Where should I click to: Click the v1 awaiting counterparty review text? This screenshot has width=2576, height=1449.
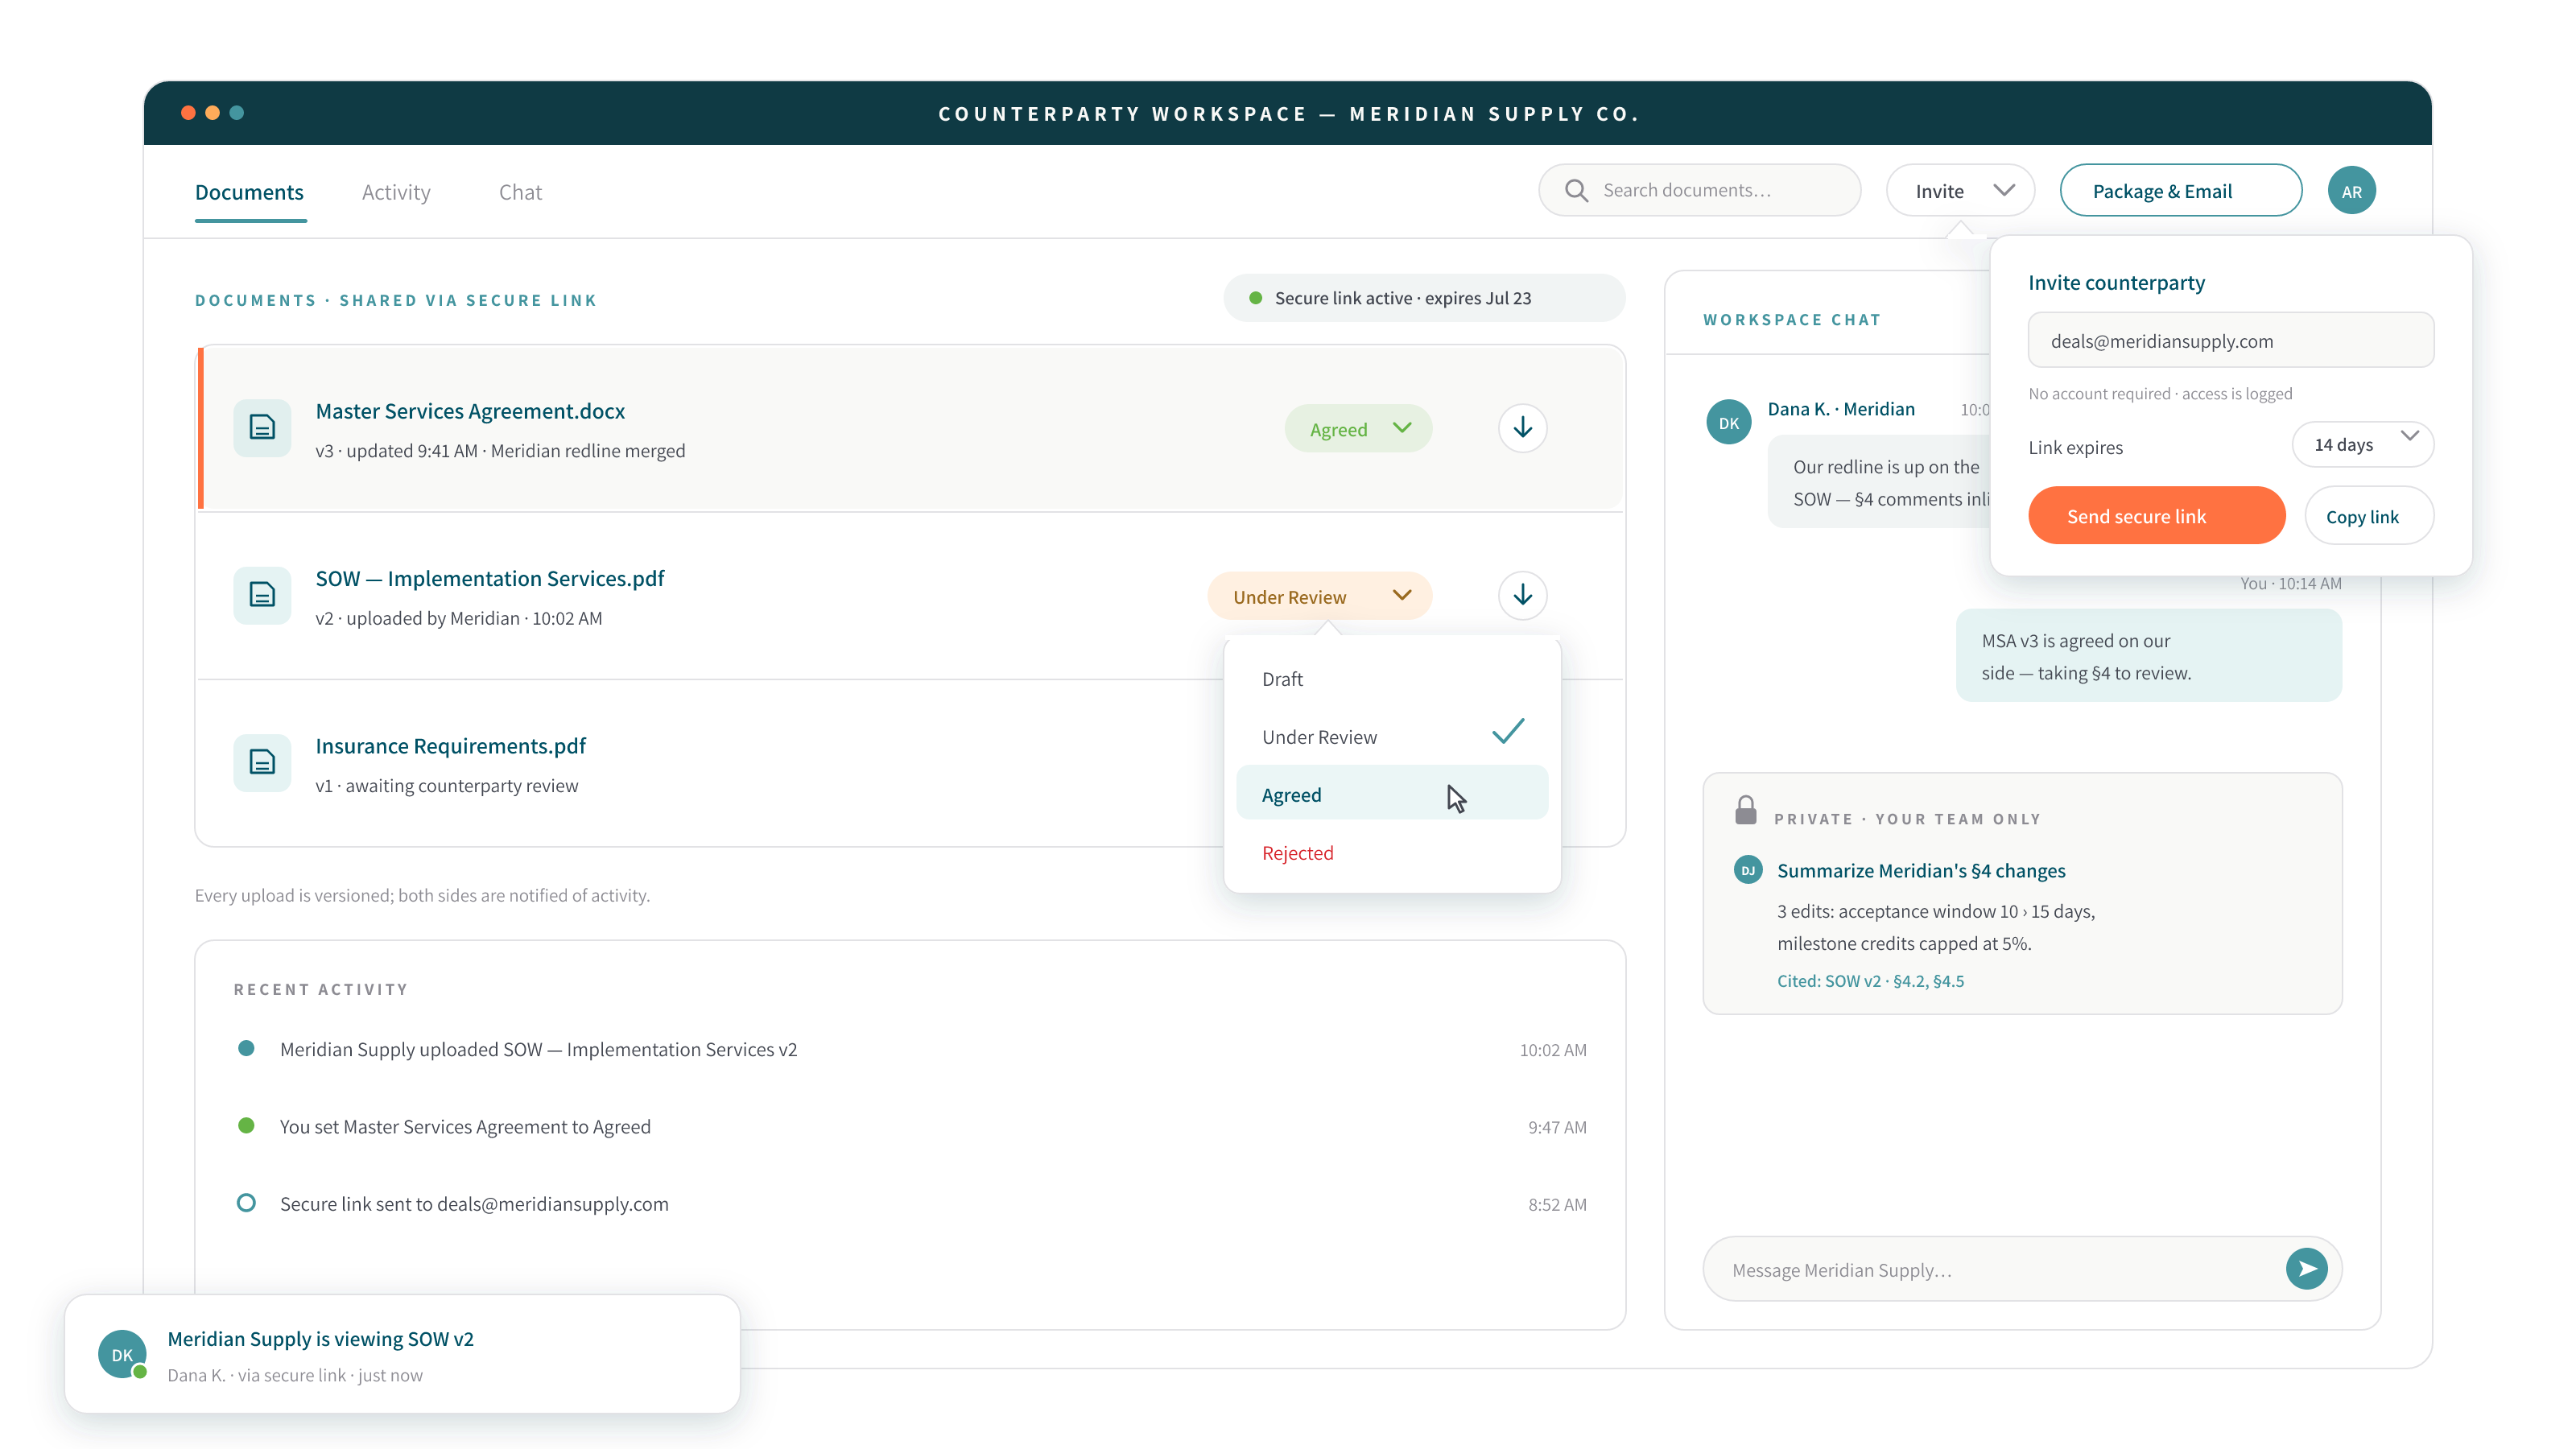click(446, 786)
